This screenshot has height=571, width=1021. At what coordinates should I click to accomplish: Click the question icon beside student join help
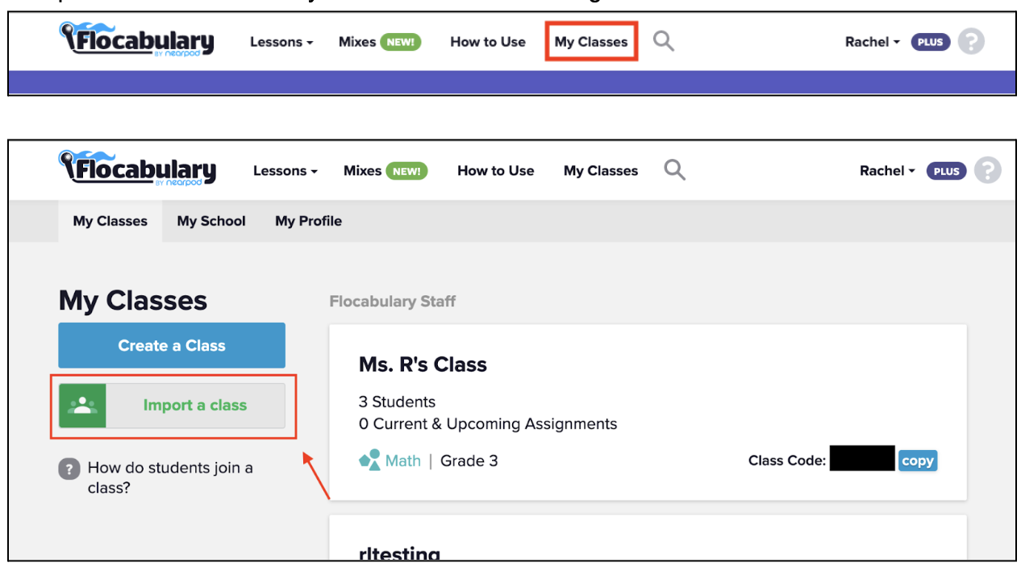[69, 469]
